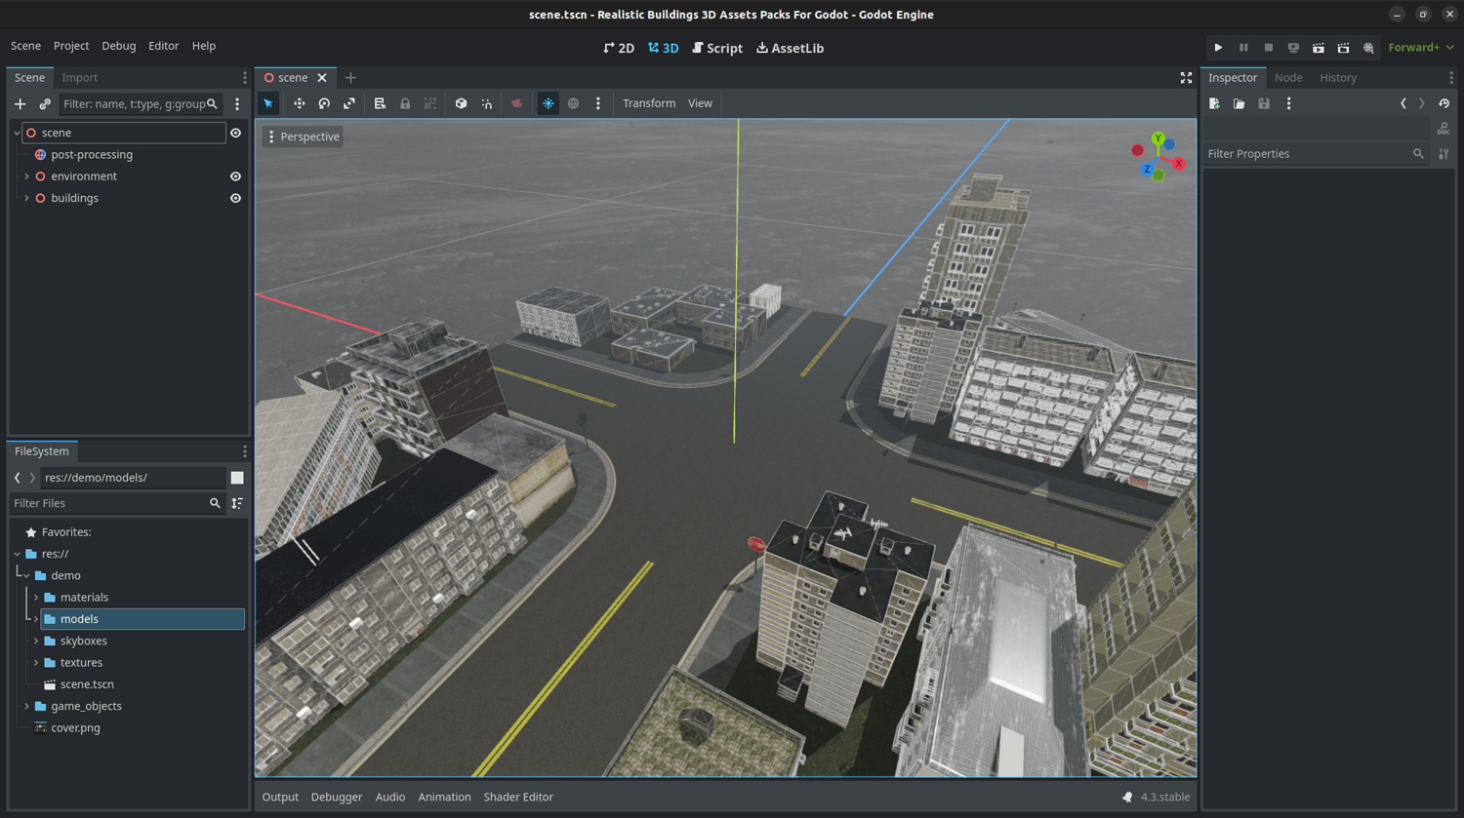Open the Help menu
The image size is (1464, 818).
204,46
